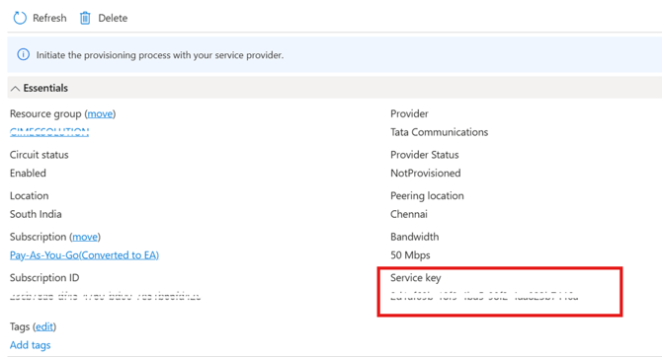Click the Peering location label
This screenshot has width=662, height=357.
click(427, 196)
